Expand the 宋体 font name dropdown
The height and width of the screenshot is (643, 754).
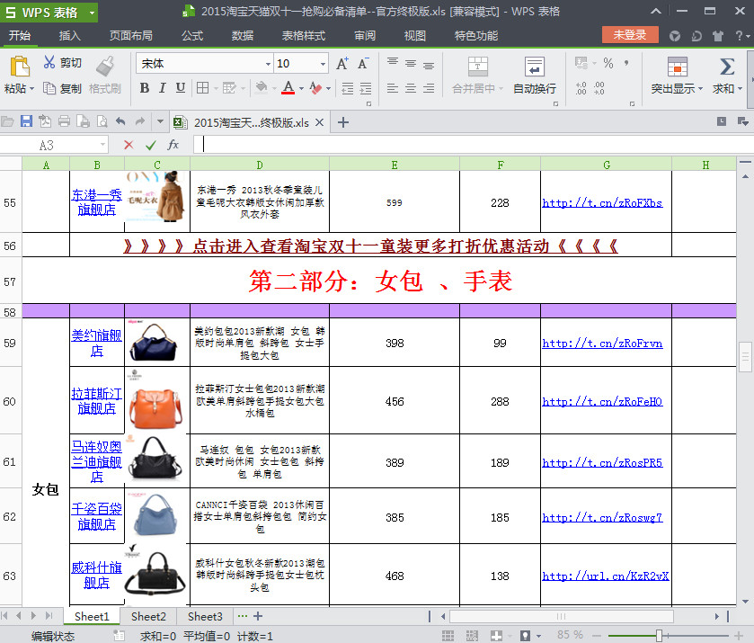pyautogui.click(x=268, y=64)
